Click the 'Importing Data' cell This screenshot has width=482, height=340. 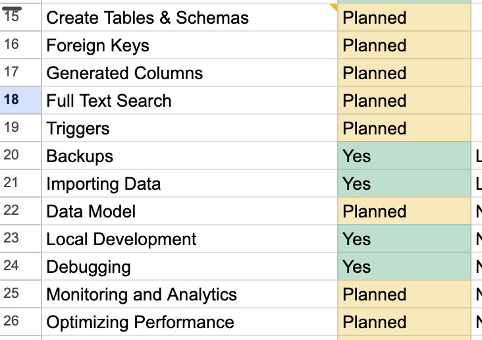click(190, 184)
